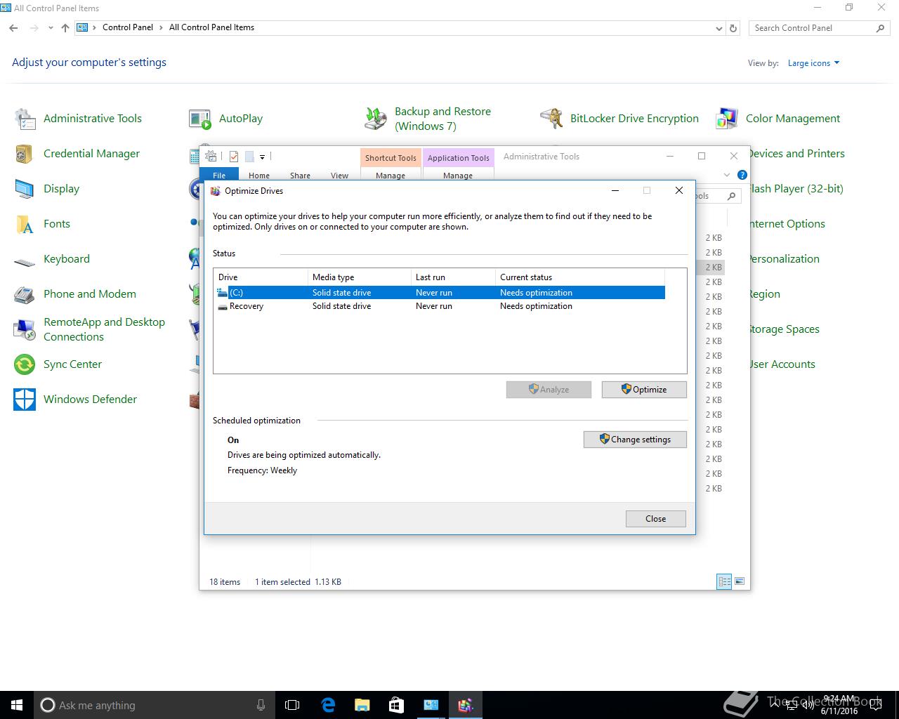Open the Storage Spaces link
The height and width of the screenshot is (719, 899).
click(x=784, y=329)
